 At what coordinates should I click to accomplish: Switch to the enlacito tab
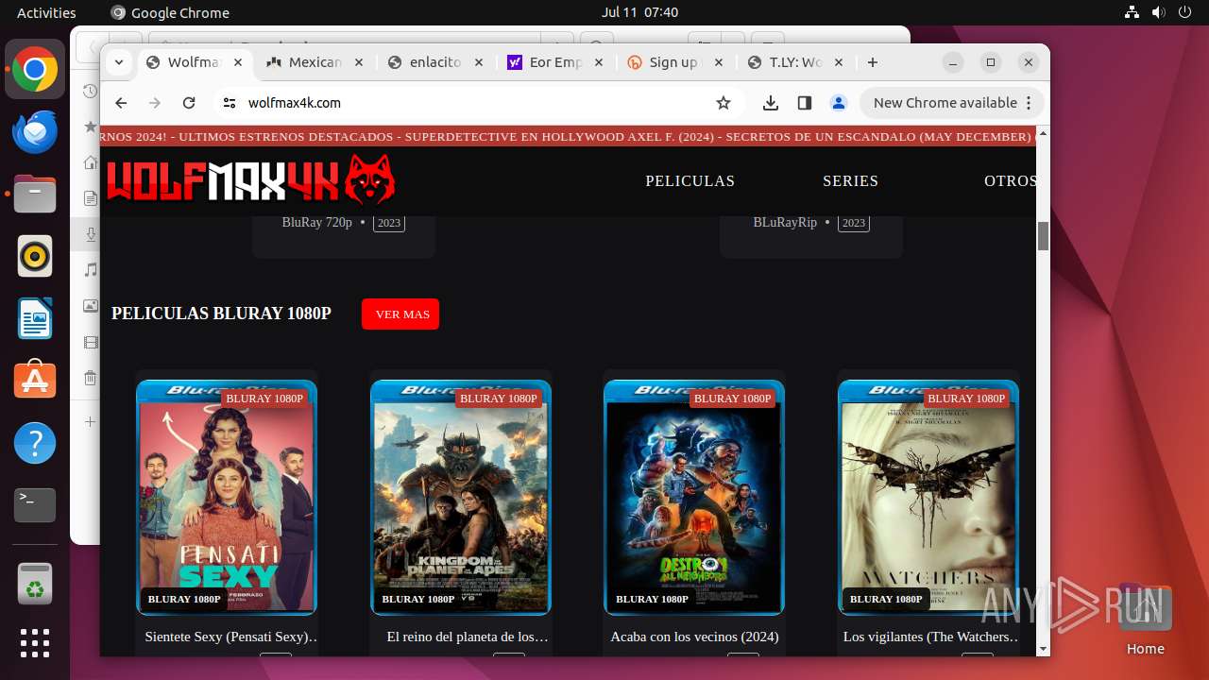coord(434,62)
